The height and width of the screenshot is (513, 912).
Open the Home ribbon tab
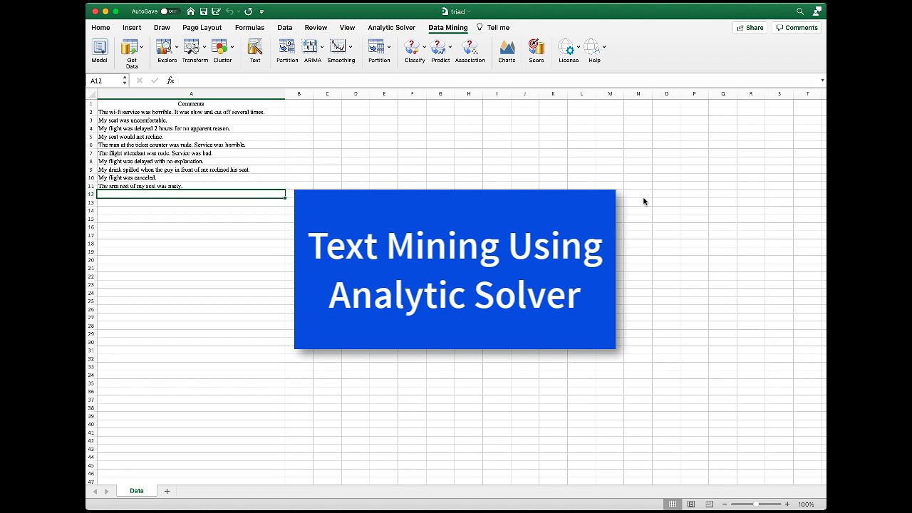click(100, 28)
